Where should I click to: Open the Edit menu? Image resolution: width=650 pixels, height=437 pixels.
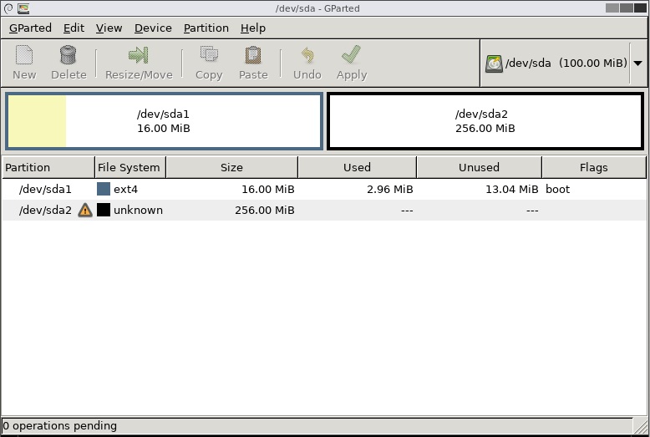[74, 28]
